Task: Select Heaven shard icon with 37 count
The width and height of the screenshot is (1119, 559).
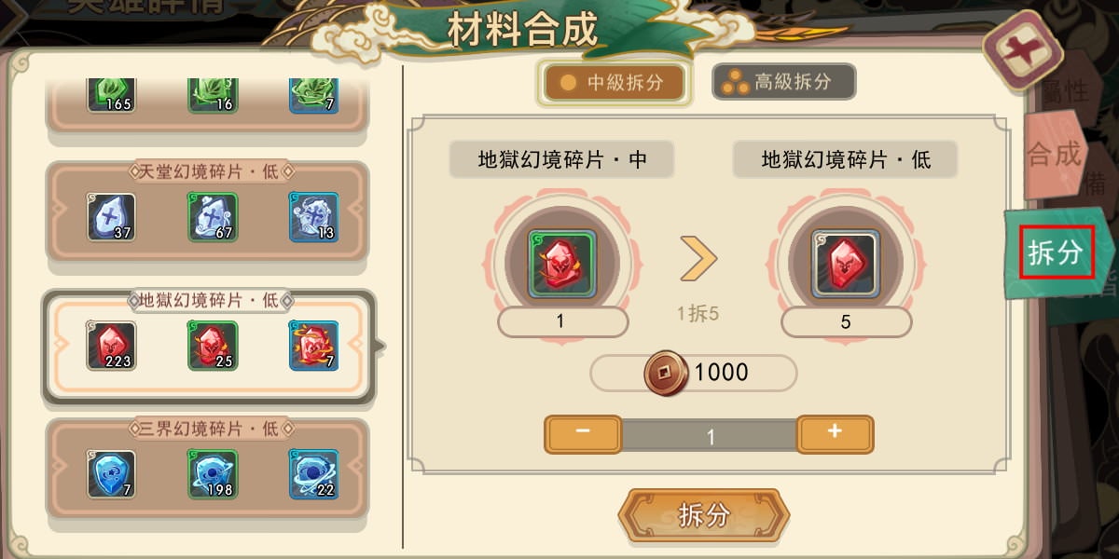Action: pos(111,217)
